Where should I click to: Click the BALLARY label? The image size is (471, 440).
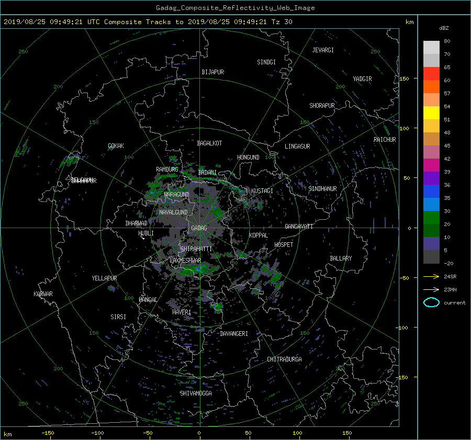click(x=341, y=258)
